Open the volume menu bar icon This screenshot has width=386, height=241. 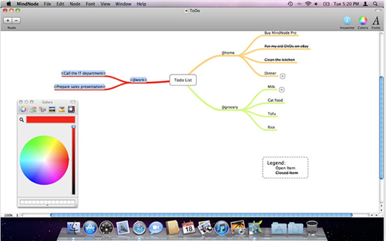(316, 4)
